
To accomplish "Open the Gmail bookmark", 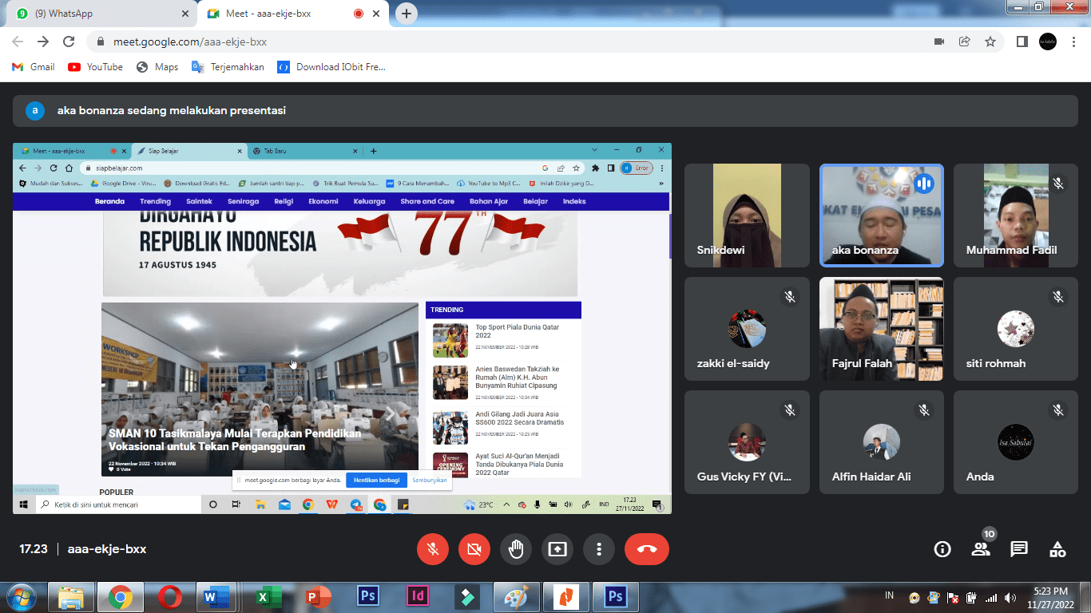I will 34,67.
